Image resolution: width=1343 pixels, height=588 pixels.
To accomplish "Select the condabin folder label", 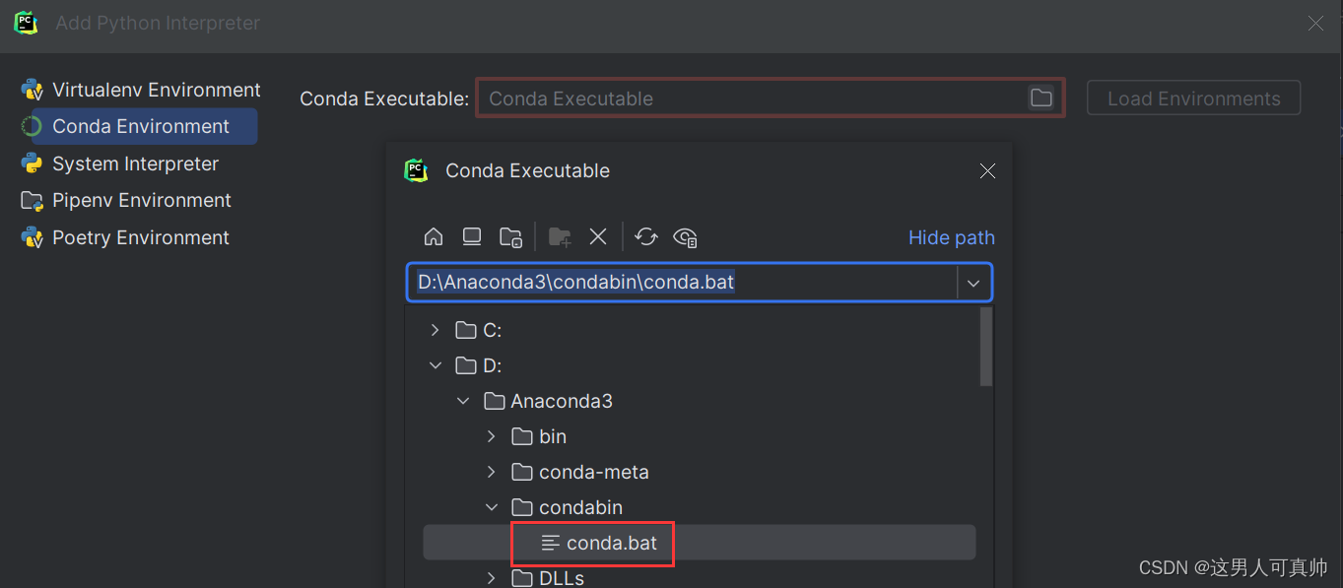I will click(580, 507).
